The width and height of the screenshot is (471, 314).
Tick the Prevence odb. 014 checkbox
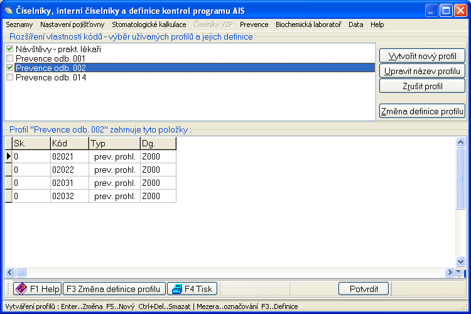tap(9, 77)
